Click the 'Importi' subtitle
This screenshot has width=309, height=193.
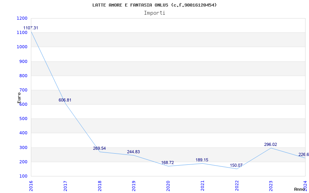(154, 13)
